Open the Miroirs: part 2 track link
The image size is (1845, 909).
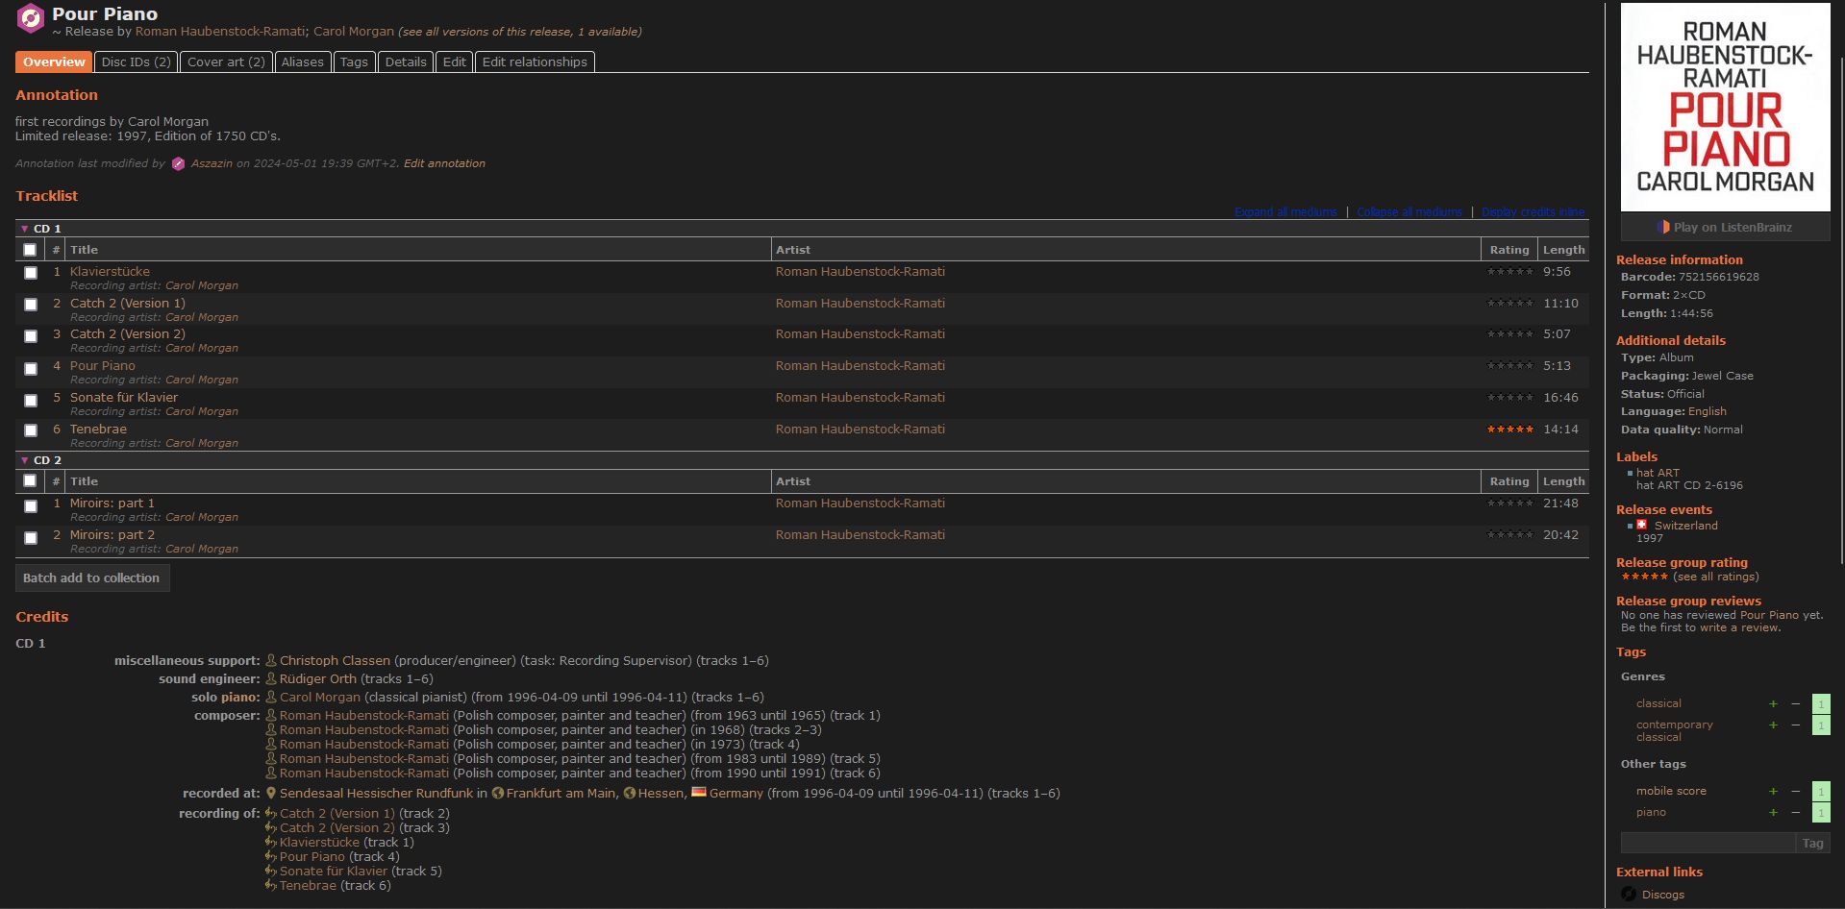click(x=112, y=535)
